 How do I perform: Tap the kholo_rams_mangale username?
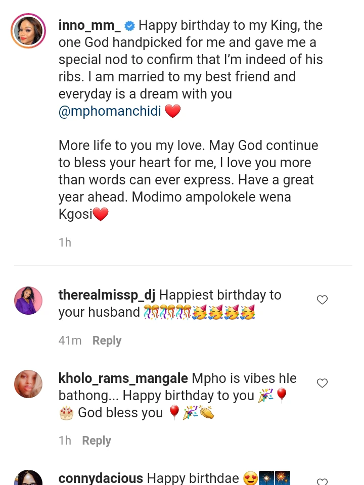(123, 378)
